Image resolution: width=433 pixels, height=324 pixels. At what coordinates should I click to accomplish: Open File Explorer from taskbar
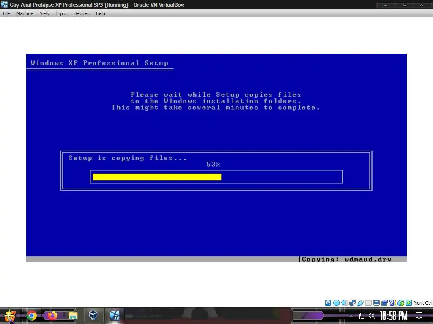point(73,316)
